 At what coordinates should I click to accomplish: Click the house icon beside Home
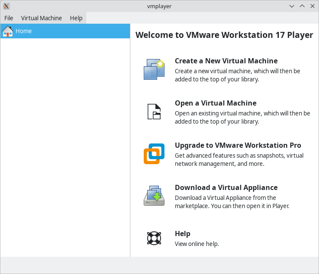[x=8, y=31]
